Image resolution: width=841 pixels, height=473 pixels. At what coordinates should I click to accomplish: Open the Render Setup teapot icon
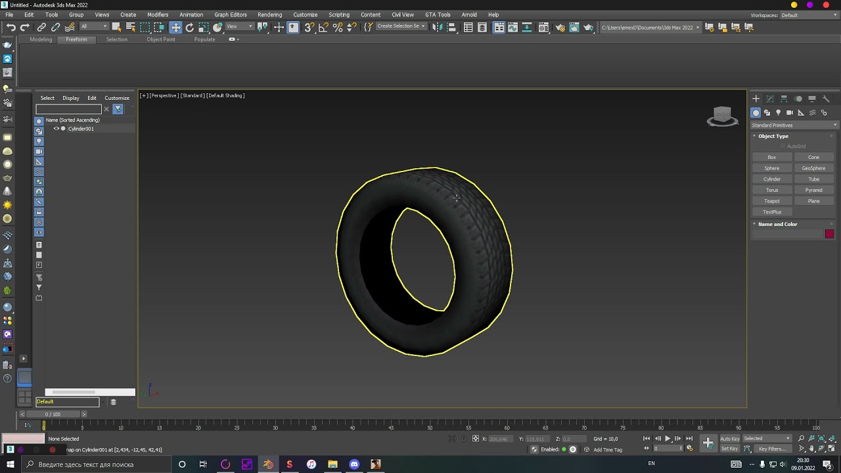[560, 27]
